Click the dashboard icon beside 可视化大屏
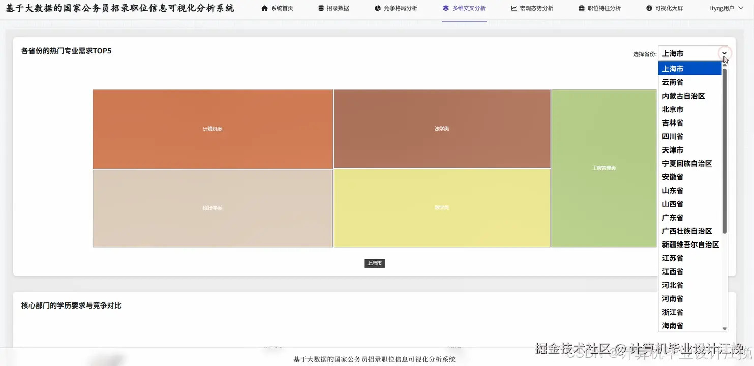 (x=649, y=8)
